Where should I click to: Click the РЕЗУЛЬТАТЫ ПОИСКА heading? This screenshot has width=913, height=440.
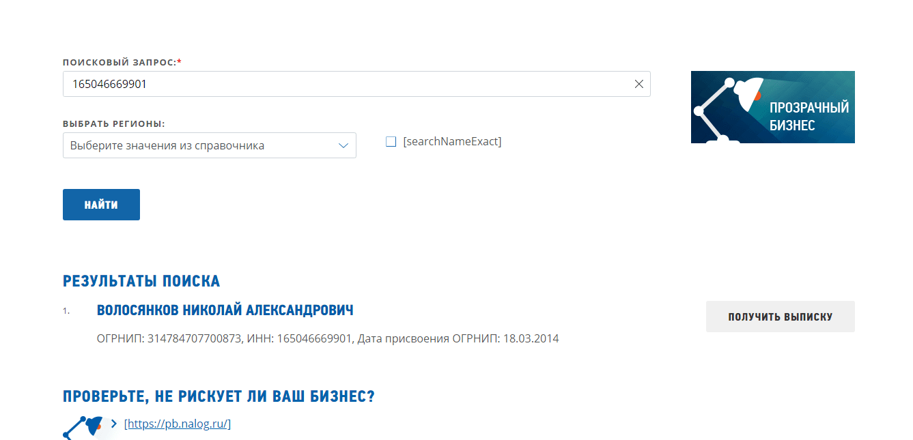coord(141,281)
